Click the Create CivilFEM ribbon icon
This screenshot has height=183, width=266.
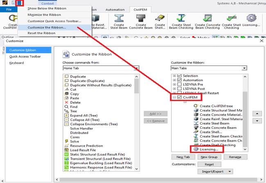(13, 18)
